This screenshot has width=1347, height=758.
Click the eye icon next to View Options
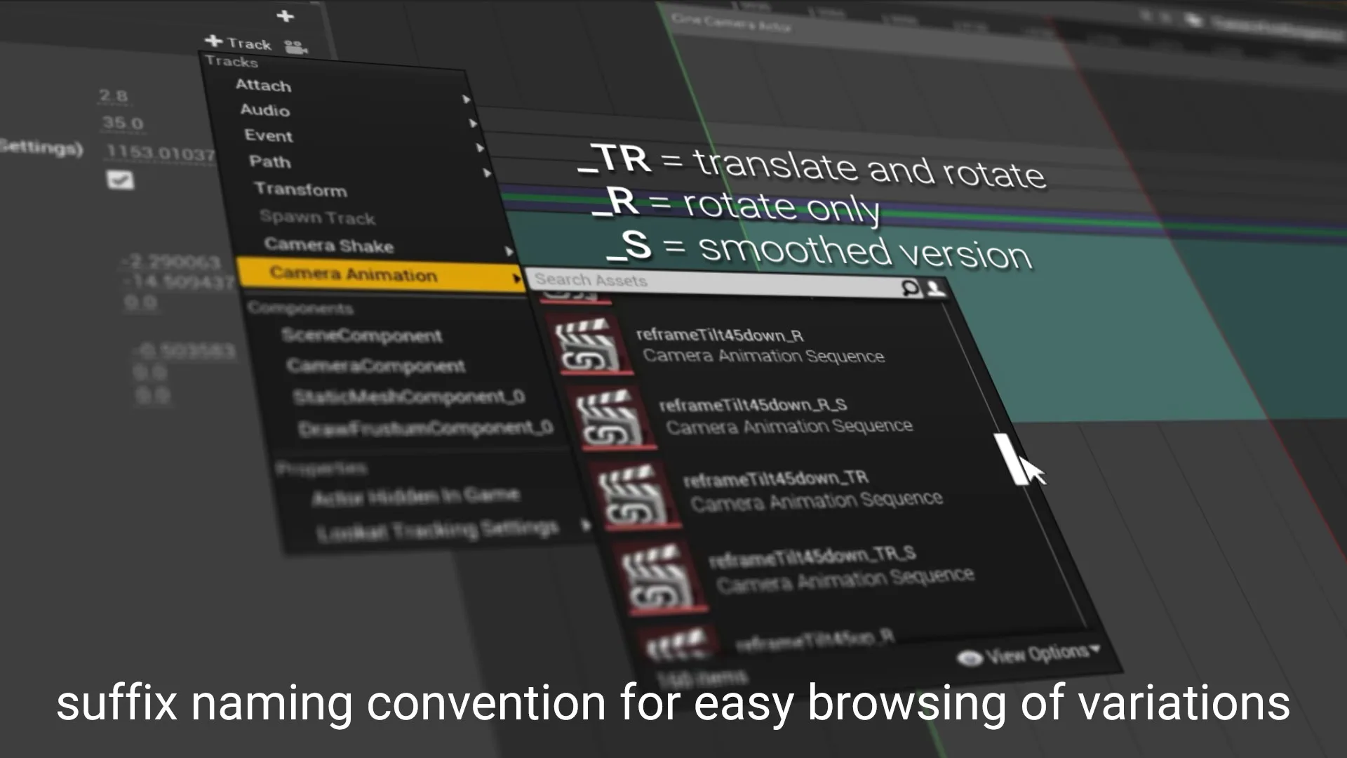point(970,658)
